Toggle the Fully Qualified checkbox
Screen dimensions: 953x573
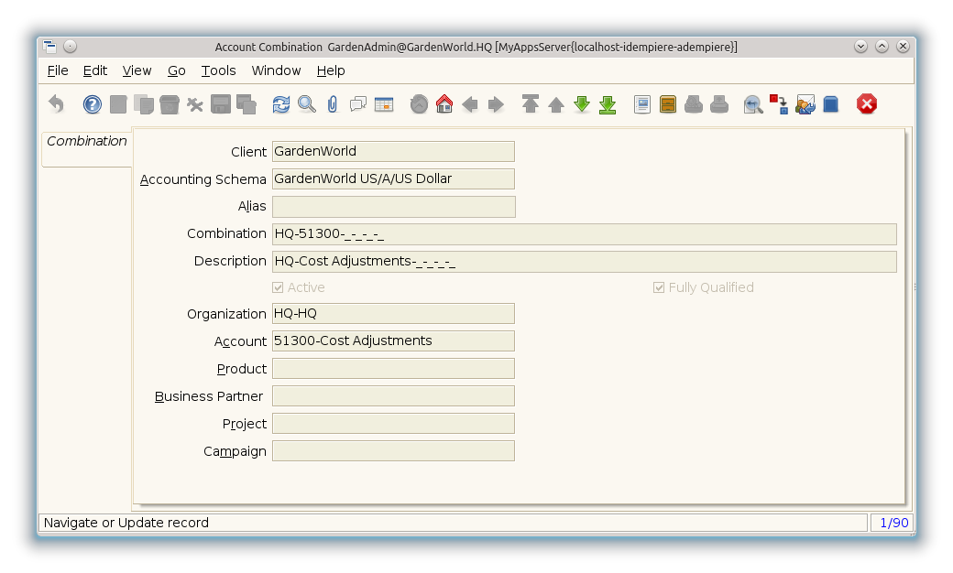click(x=659, y=287)
